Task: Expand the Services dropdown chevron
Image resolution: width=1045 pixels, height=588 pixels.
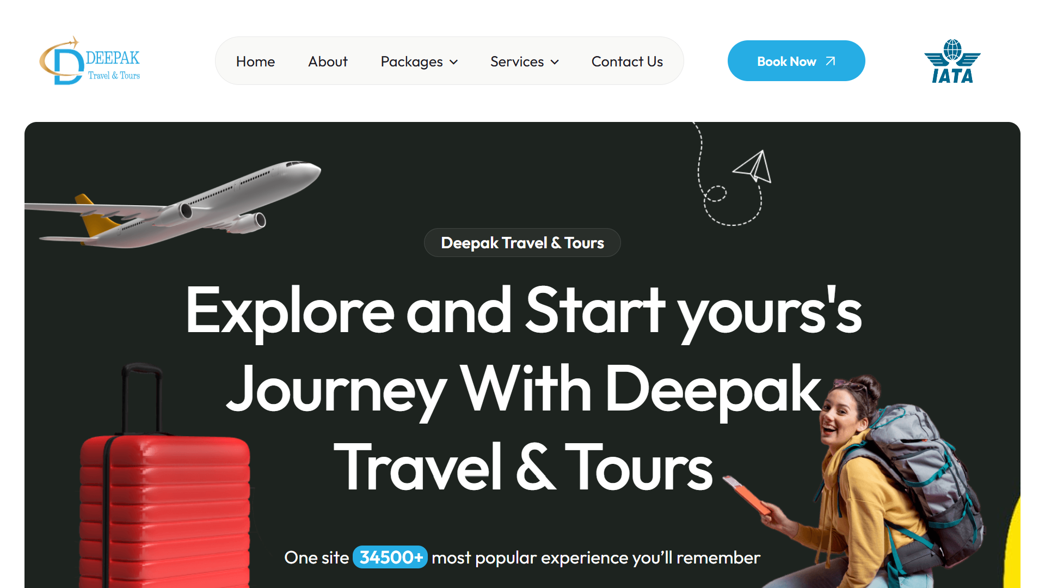Action: tap(555, 62)
